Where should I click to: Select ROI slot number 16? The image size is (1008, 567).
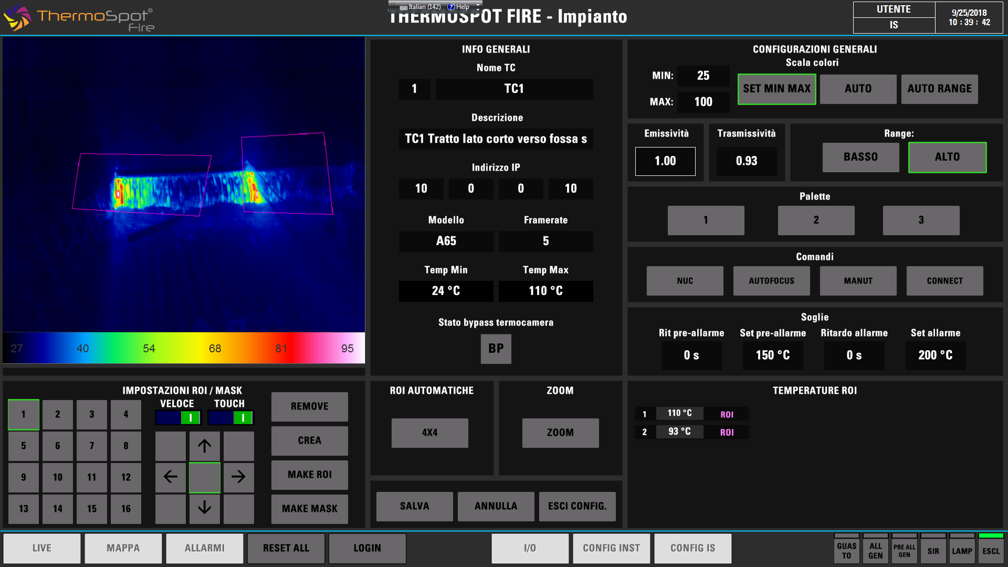pyautogui.click(x=126, y=509)
